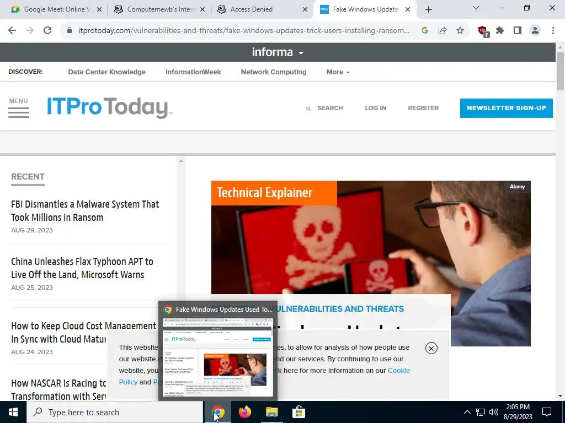Open a new browser tab

pos(428,10)
